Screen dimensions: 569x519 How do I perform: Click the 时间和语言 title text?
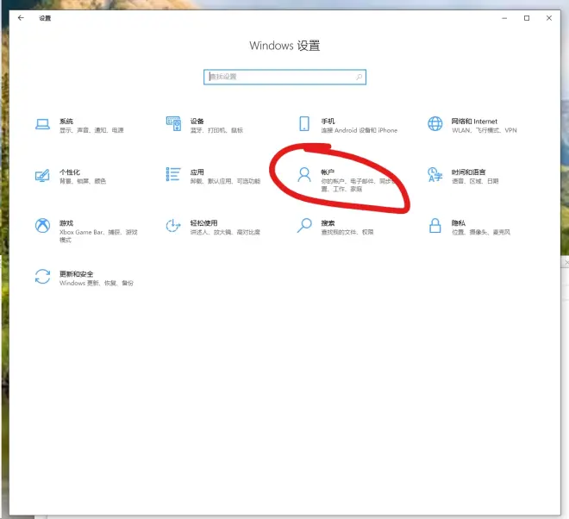tap(468, 172)
